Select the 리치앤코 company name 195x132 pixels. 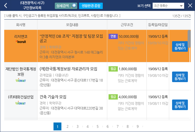[21, 36]
